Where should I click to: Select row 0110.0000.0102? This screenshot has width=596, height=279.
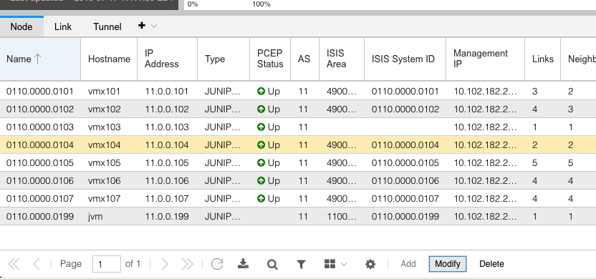[x=298, y=109]
